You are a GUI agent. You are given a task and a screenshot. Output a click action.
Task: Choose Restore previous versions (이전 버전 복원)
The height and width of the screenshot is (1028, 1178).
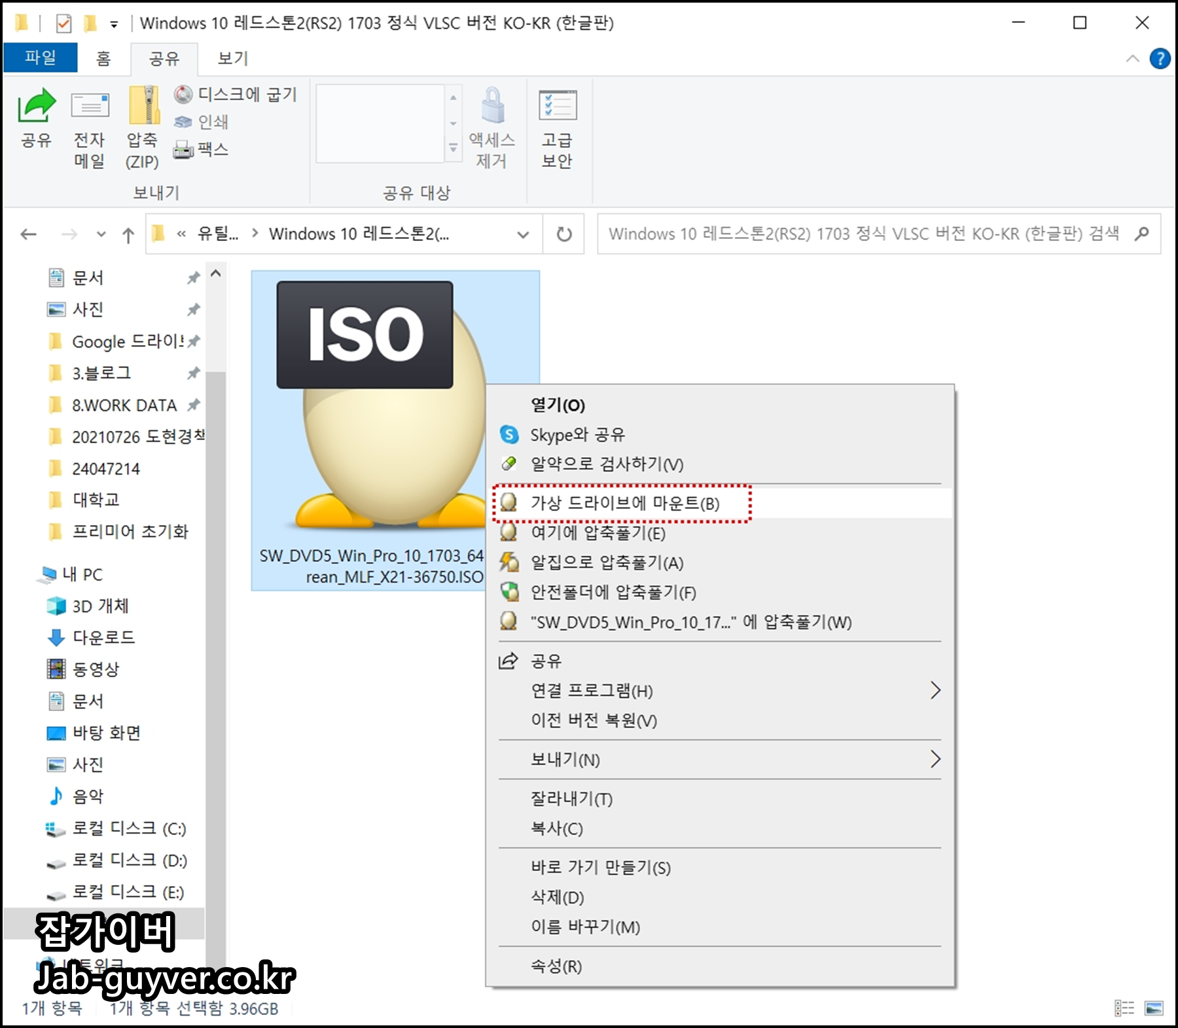pos(719,720)
